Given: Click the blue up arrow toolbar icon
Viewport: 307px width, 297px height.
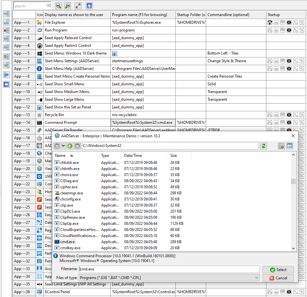Looking at the screenshot, I should pos(89,6).
